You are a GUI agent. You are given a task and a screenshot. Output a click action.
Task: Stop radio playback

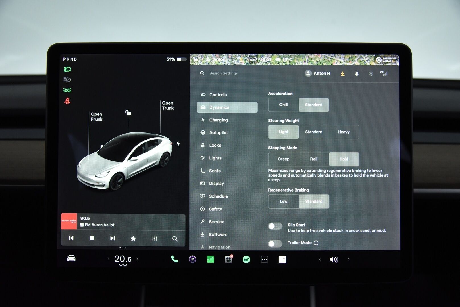(x=92, y=238)
